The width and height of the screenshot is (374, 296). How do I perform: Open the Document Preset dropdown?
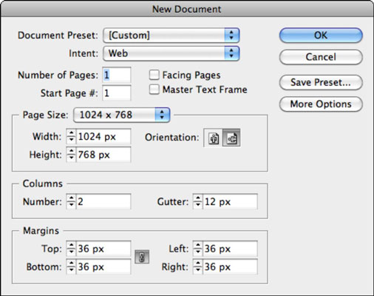171,36
